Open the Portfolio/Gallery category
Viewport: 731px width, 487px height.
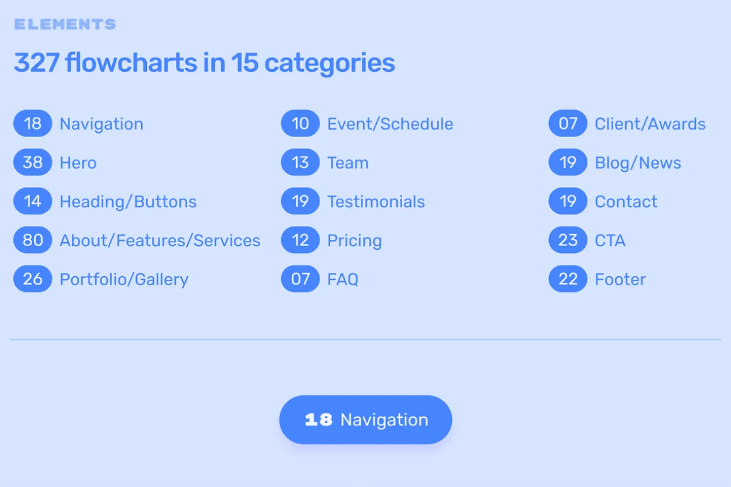[124, 279]
